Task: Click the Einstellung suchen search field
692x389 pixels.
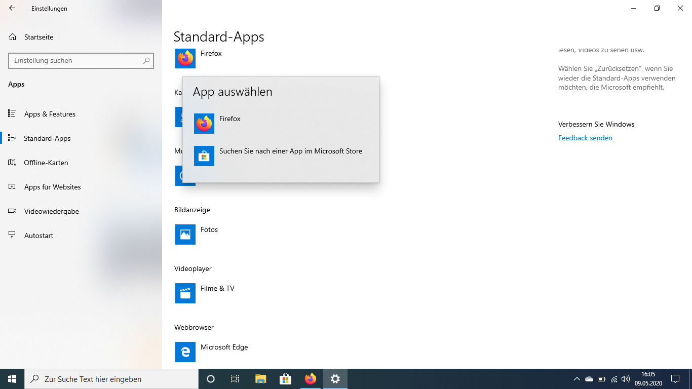Action: pyautogui.click(x=81, y=60)
